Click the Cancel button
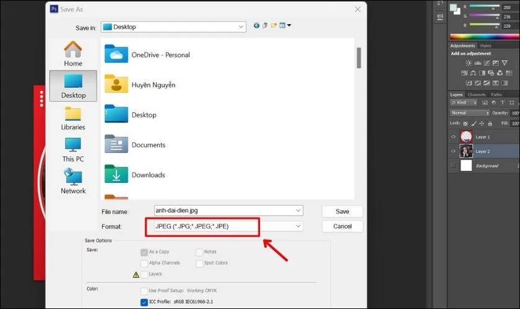This screenshot has width=520, height=309. (x=342, y=226)
